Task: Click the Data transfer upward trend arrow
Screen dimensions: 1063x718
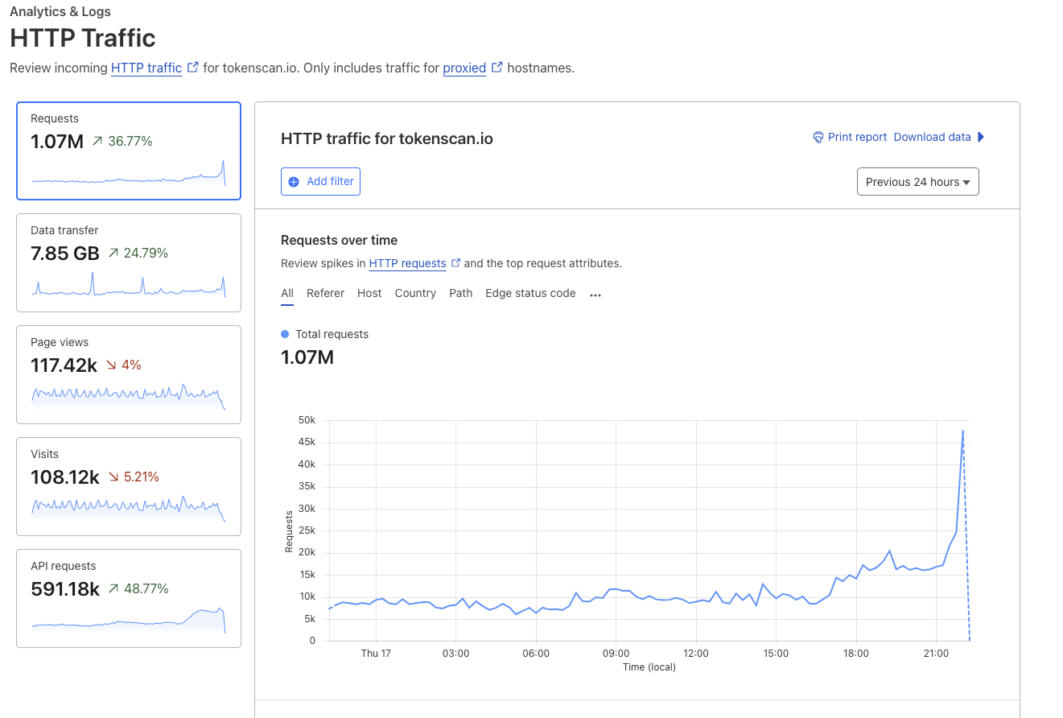Action: pos(113,253)
